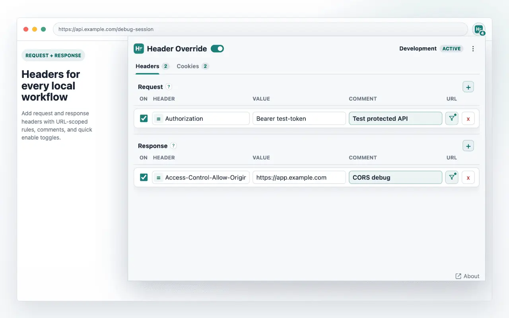This screenshot has height=318, width=509.
Task: Switch to the Cookies tab
Action: pos(192,66)
